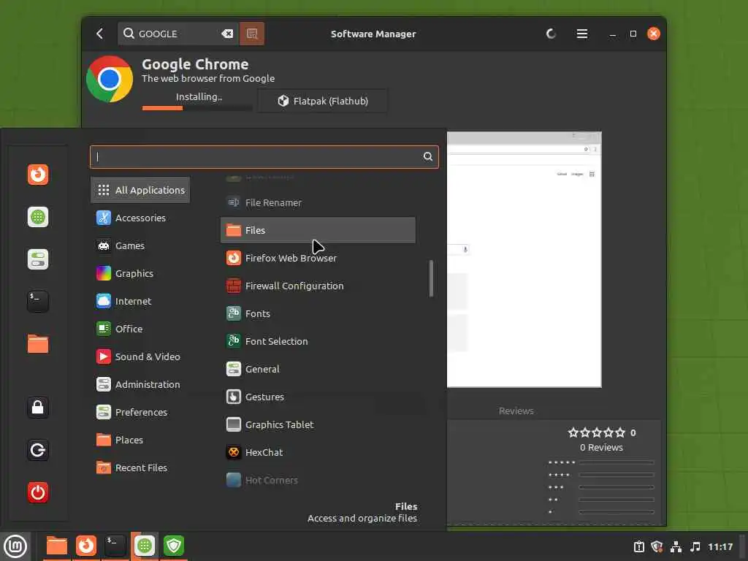Click the security shield tray icon
The height and width of the screenshot is (561, 748).
pos(657,546)
